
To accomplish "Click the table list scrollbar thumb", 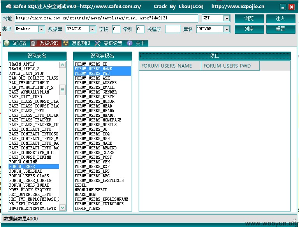I will coord(63,90).
